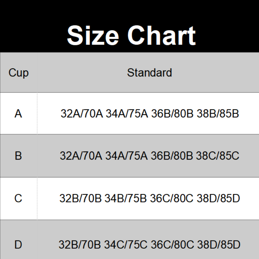Click 32A/70A in the cup B row

(x=81, y=156)
